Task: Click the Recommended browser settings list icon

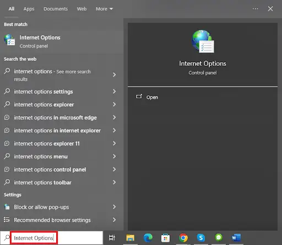Action: 7,220
